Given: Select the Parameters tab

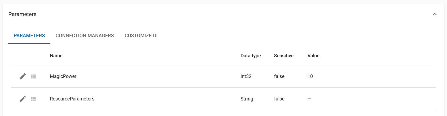Looking at the screenshot, I should (29, 36).
